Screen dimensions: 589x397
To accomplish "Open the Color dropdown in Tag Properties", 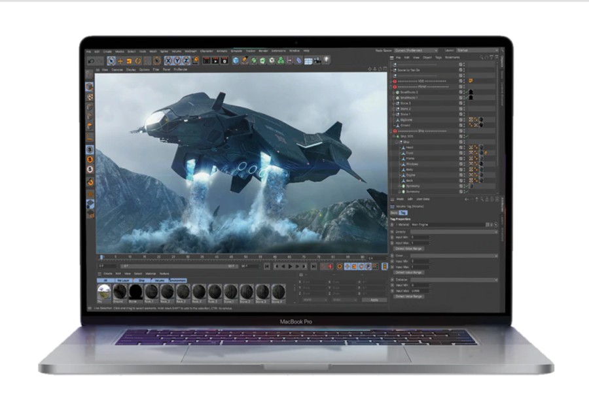I will point(454,256).
